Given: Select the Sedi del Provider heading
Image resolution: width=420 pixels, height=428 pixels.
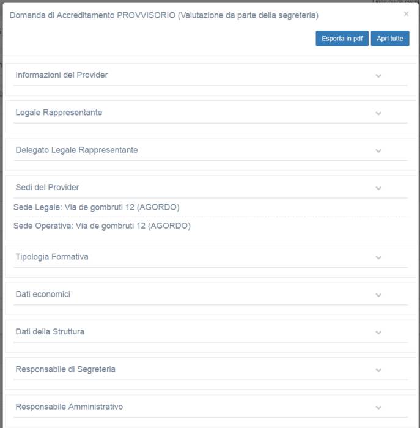Looking at the screenshot, I should pyautogui.click(x=47, y=187).
